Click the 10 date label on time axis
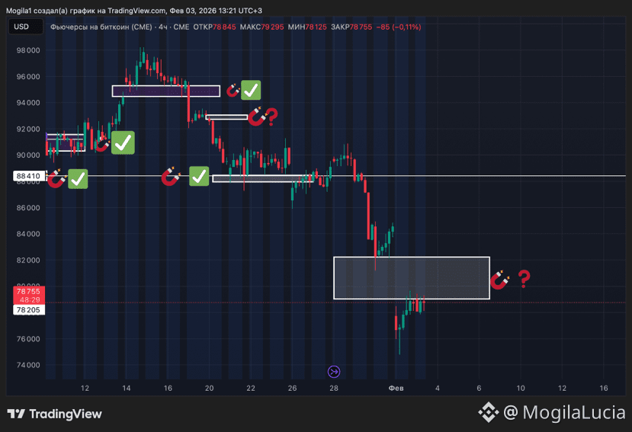This screenshot has width=632, height=432. [x=521, y=388]
